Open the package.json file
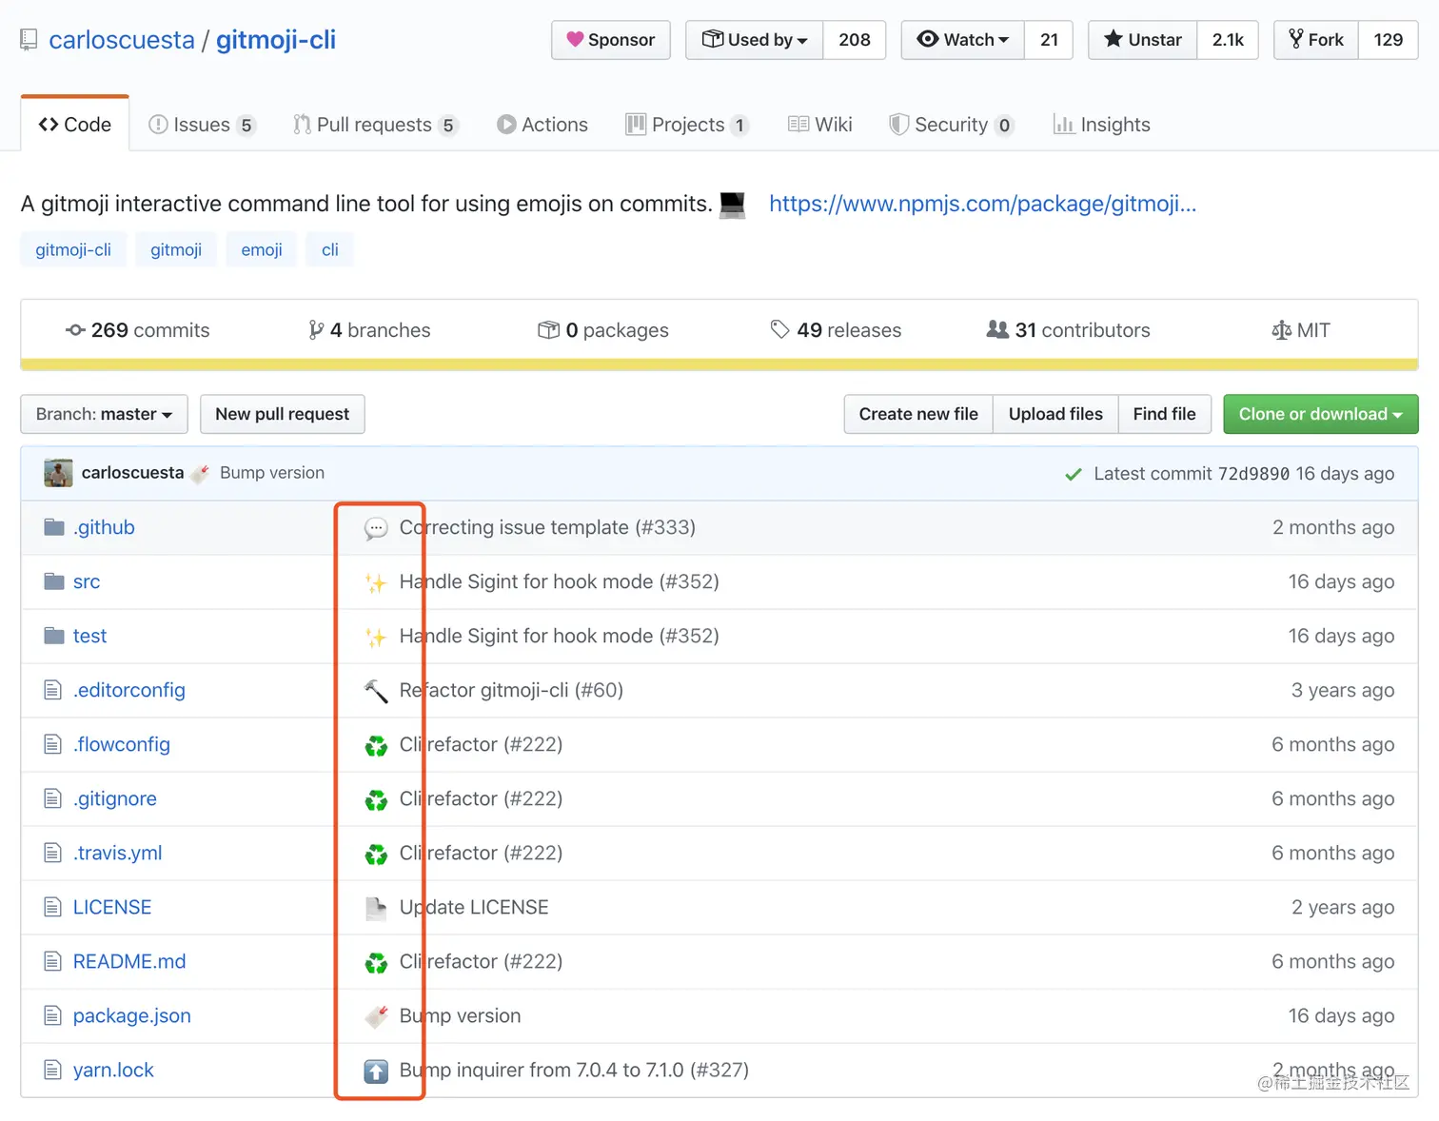This screenshot has width=1439, height=1121. 132,1015
